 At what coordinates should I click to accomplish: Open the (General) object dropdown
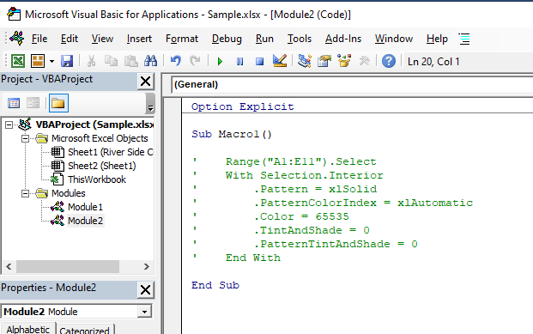352,84
